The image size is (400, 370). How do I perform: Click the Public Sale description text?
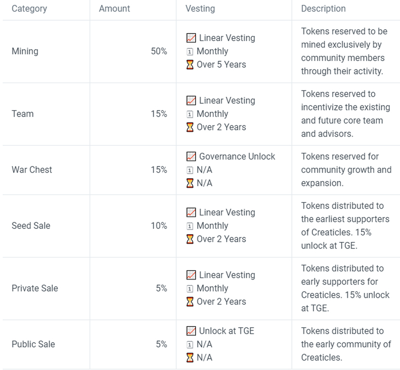(346, 344)
